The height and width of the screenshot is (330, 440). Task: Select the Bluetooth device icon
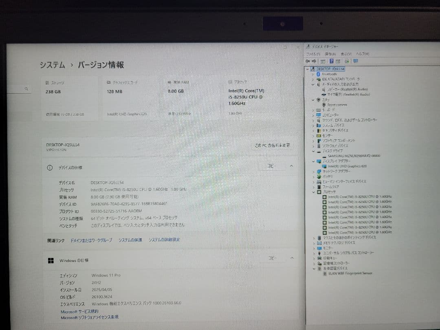pyautogui.click(x=319, y=75)
